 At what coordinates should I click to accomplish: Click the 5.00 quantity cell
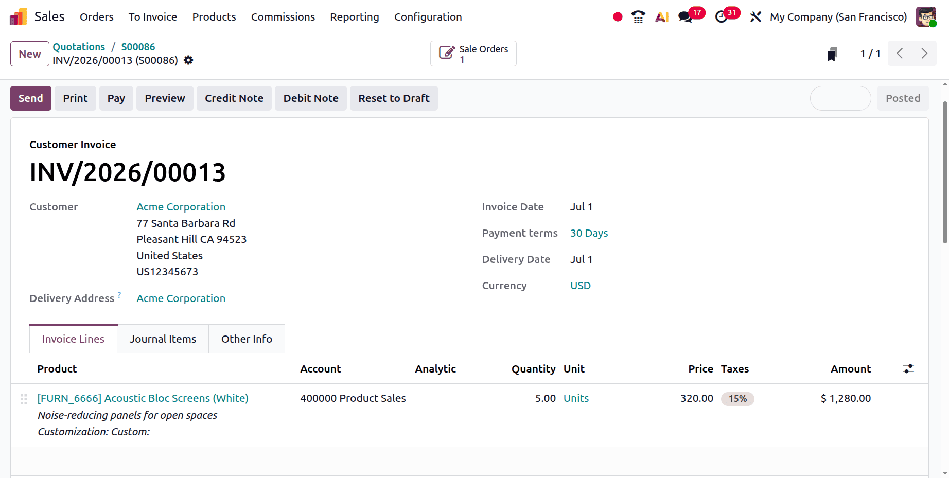coord(546,398)
